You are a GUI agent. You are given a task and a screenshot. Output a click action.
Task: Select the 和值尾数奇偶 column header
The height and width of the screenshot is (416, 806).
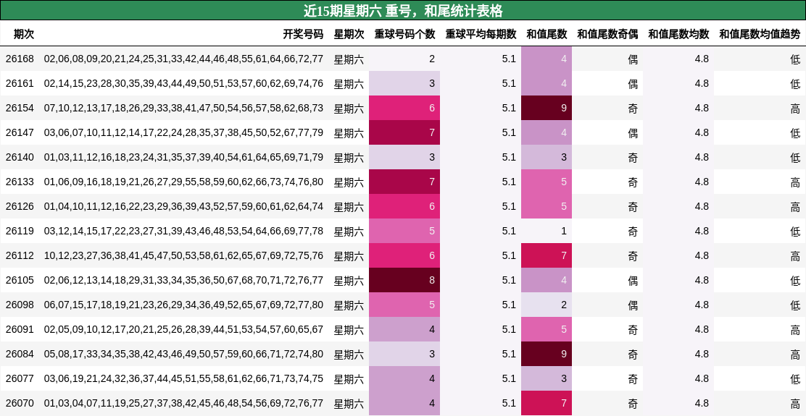tap(607, 35)
